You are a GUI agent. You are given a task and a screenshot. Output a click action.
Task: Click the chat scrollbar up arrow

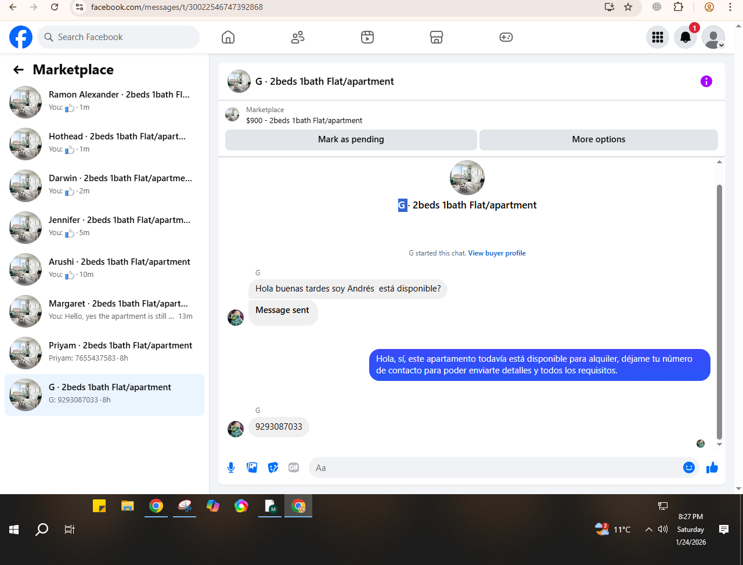[720, 162]
